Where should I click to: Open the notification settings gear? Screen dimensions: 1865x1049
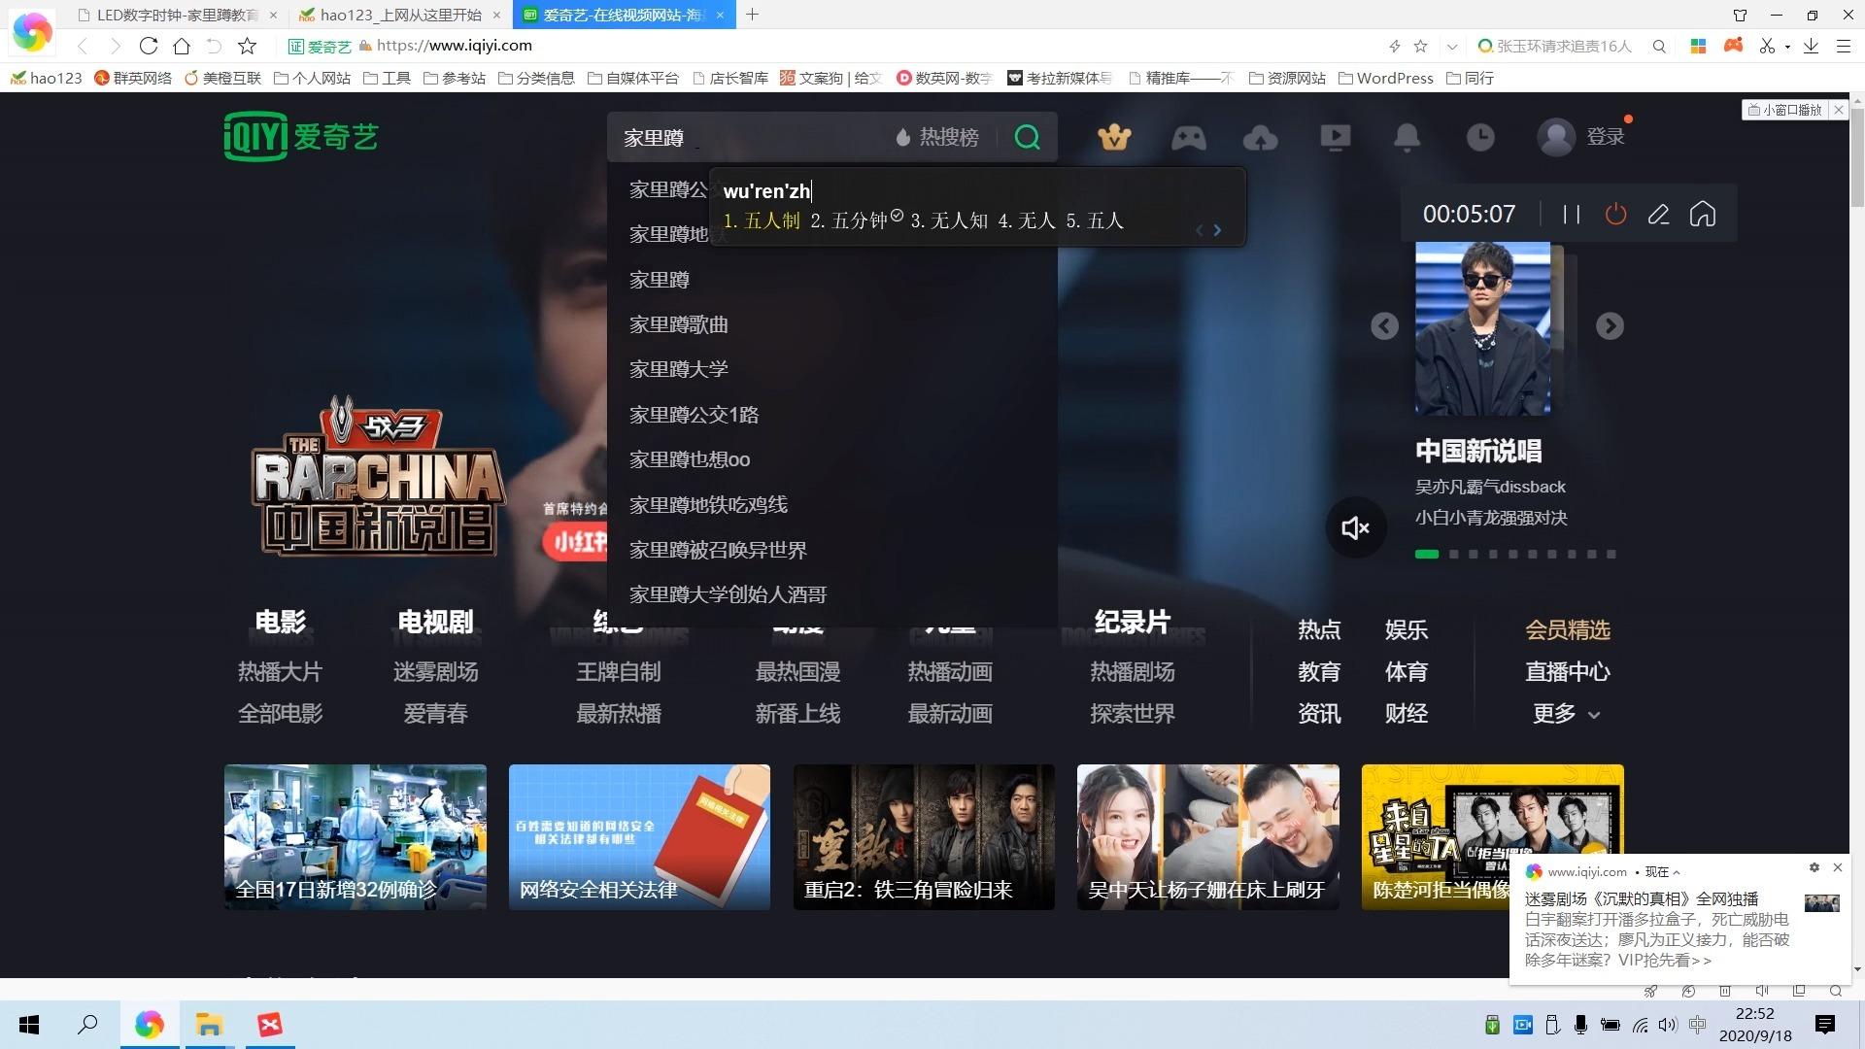pos(1814,867)
